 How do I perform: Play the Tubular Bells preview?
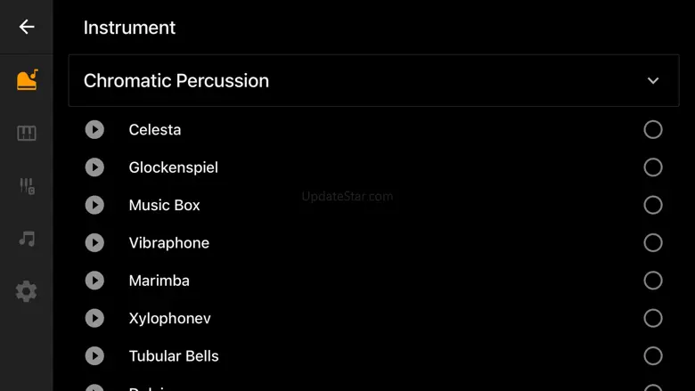[x=94, y=356]
